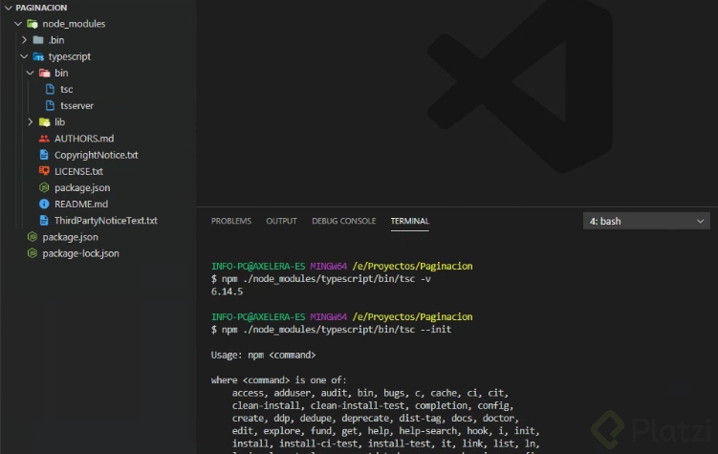Click the README.md info icon
Image resolution: width=718 pixels, height=454 pixels.
pos(44,205)
